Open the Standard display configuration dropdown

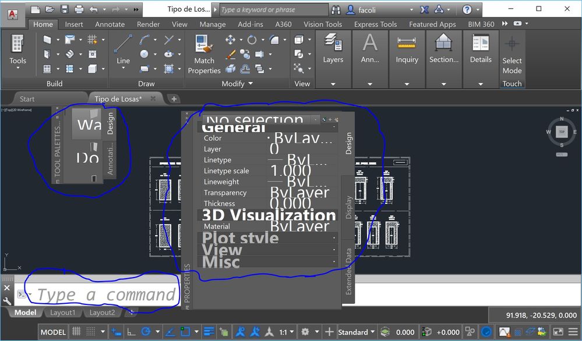click(356, 332)
